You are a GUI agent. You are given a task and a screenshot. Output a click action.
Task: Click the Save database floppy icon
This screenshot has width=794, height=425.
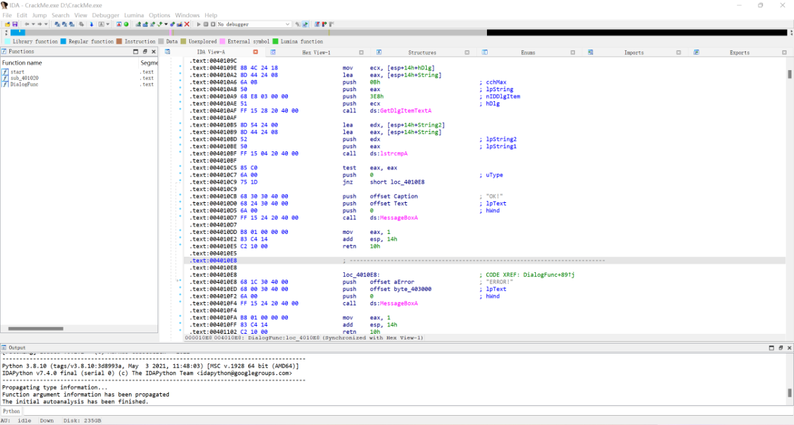coord(14,24)
